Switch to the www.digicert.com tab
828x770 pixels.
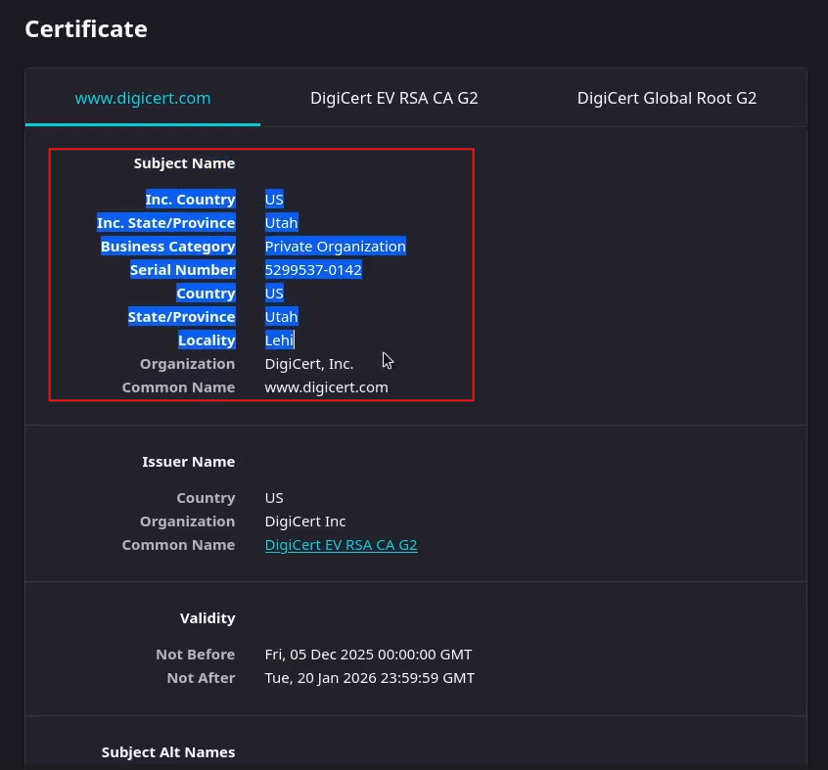point(143,98)
